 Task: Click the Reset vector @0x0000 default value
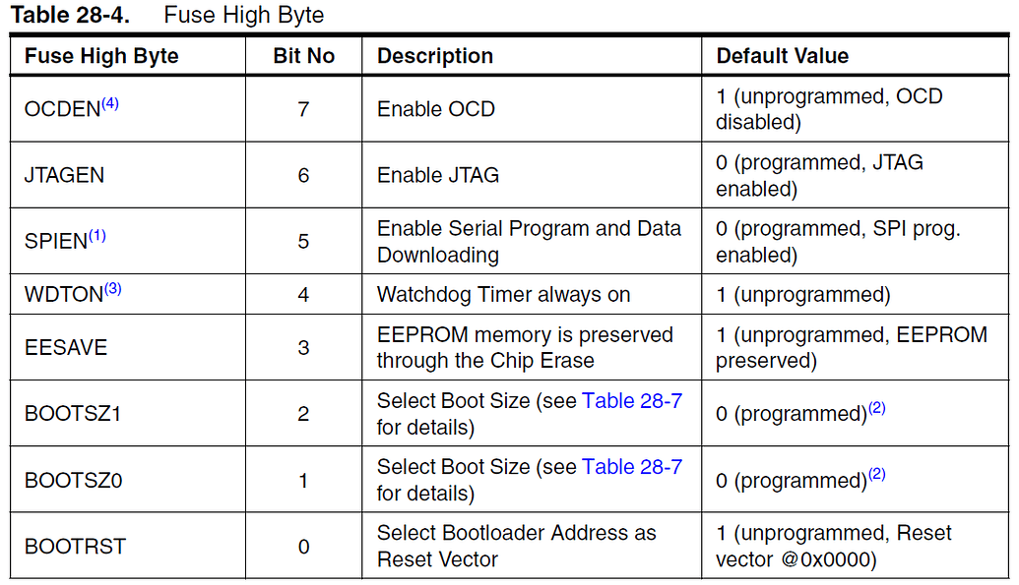(833, 547)
